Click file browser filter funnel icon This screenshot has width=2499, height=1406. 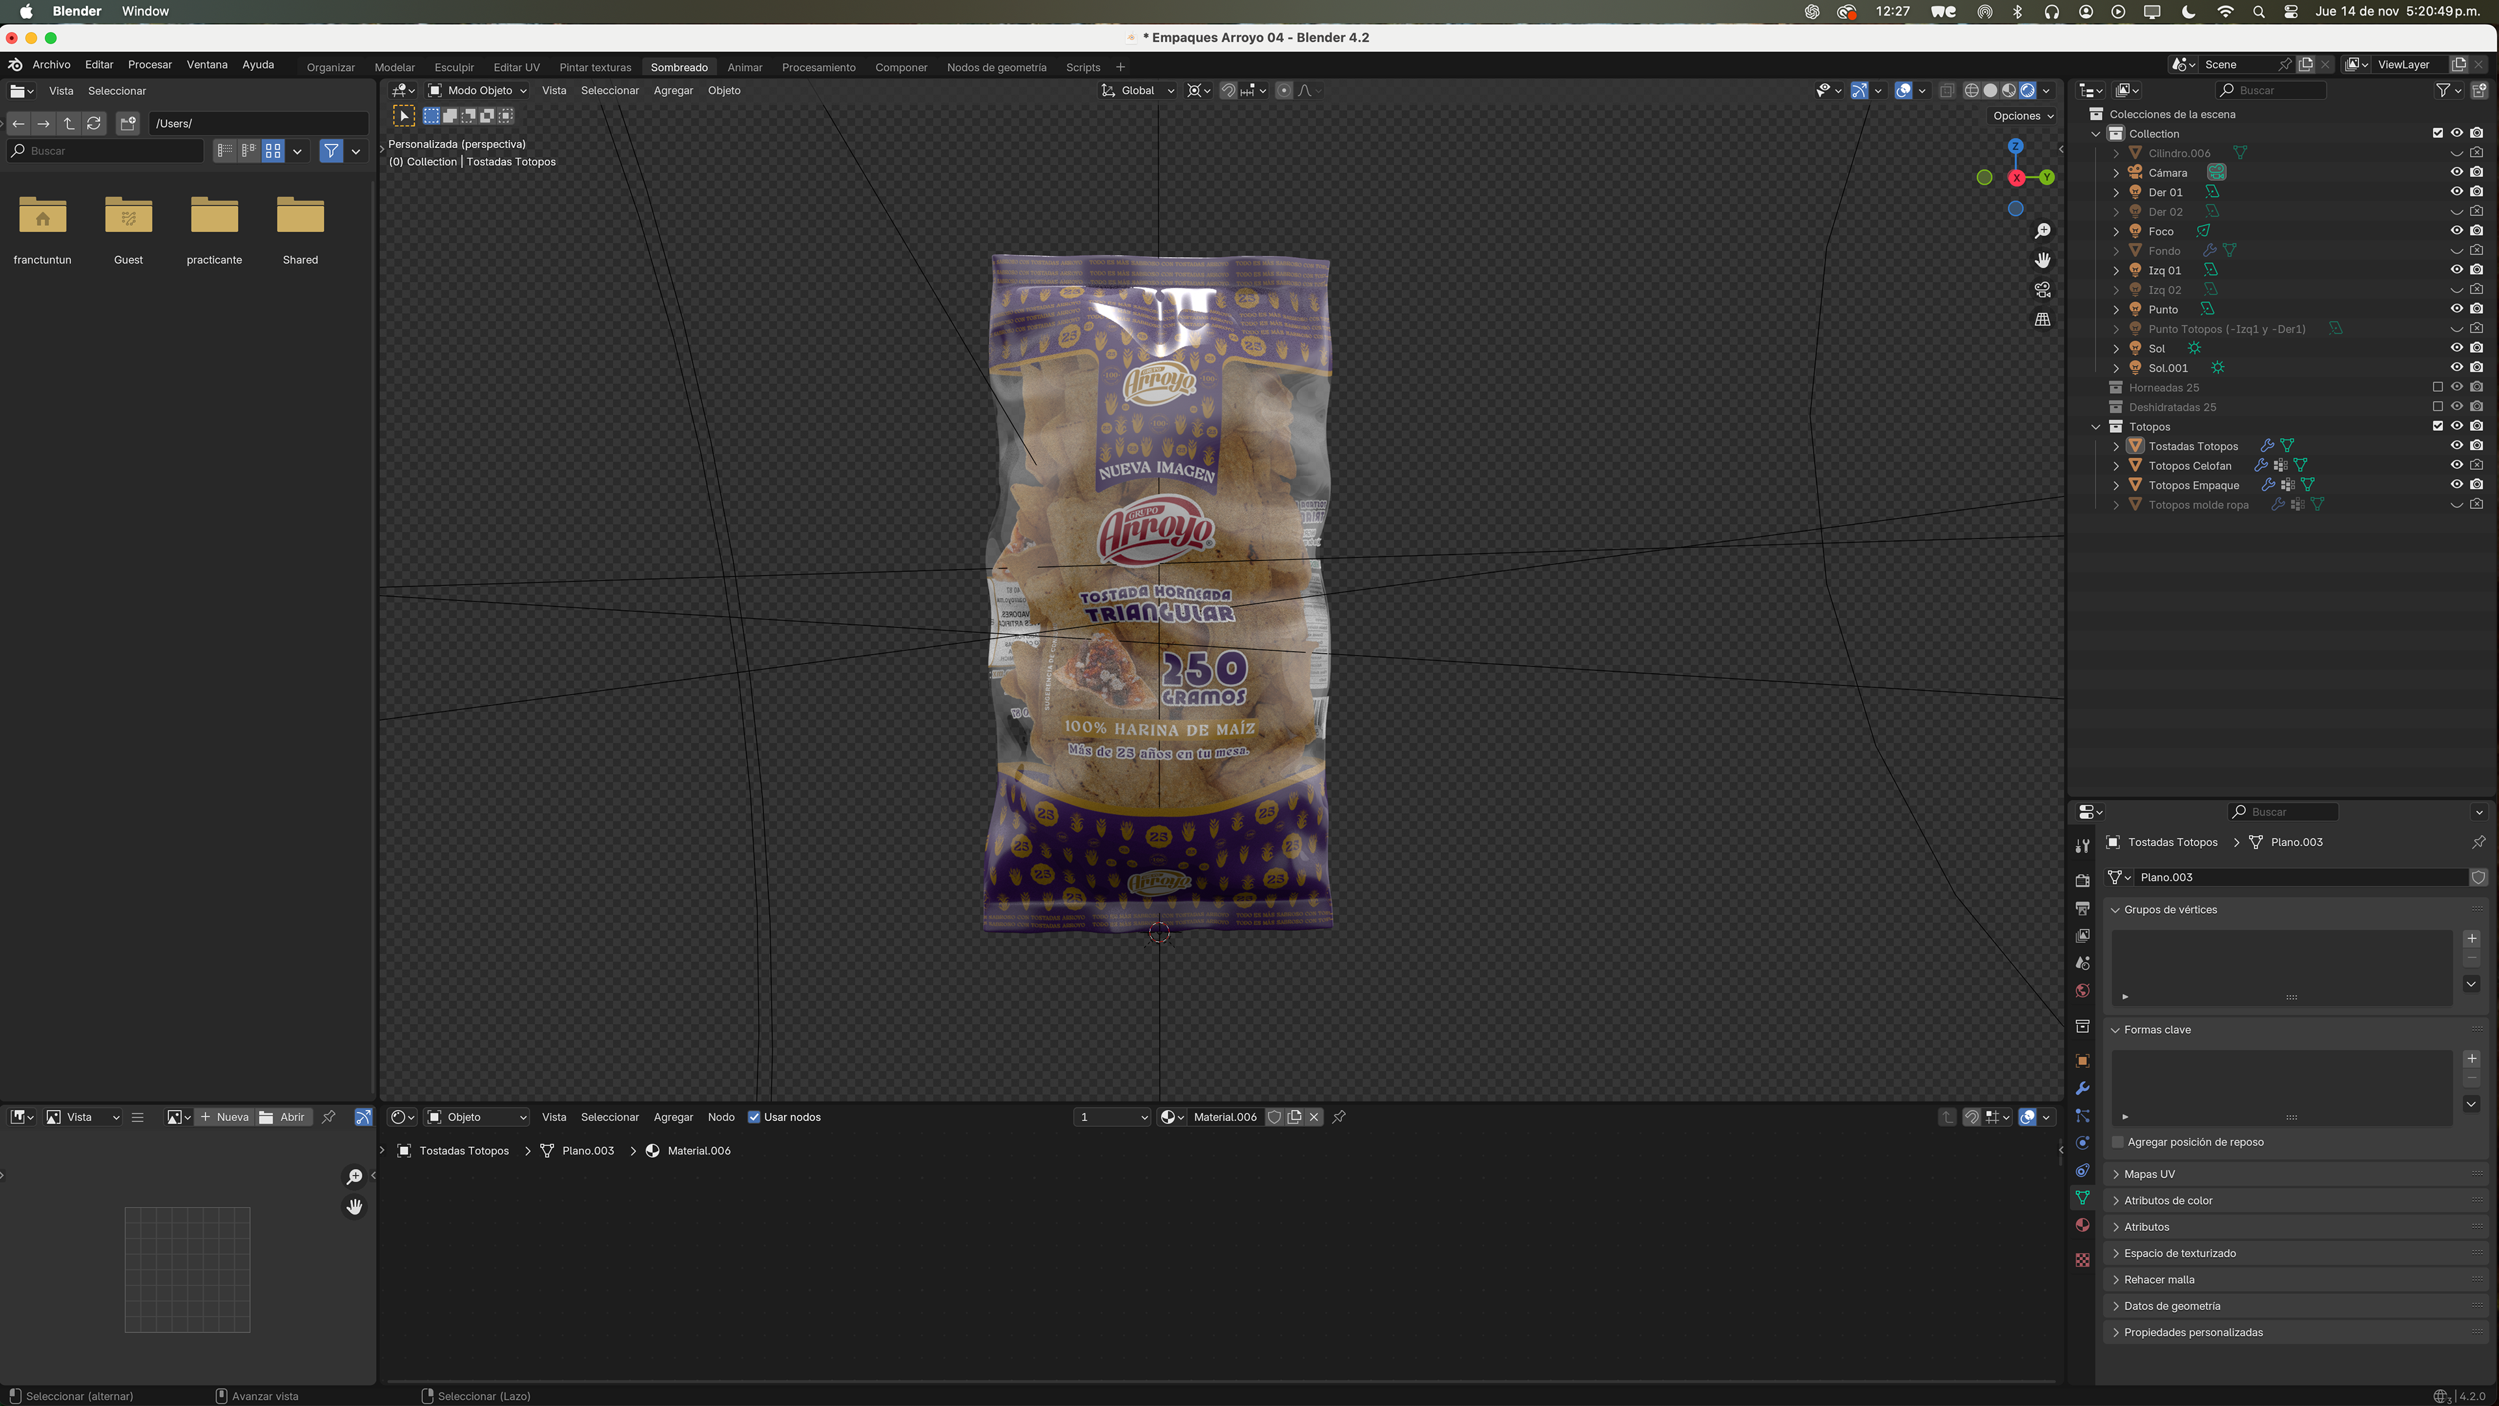(332, 150)
